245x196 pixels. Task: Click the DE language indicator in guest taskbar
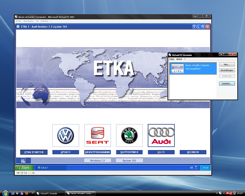pyautogui.click(x=191, y=168)
